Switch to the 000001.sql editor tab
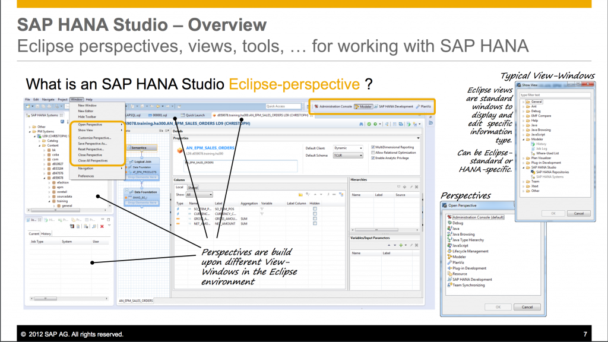608x342 pixels. coord(157,115)
